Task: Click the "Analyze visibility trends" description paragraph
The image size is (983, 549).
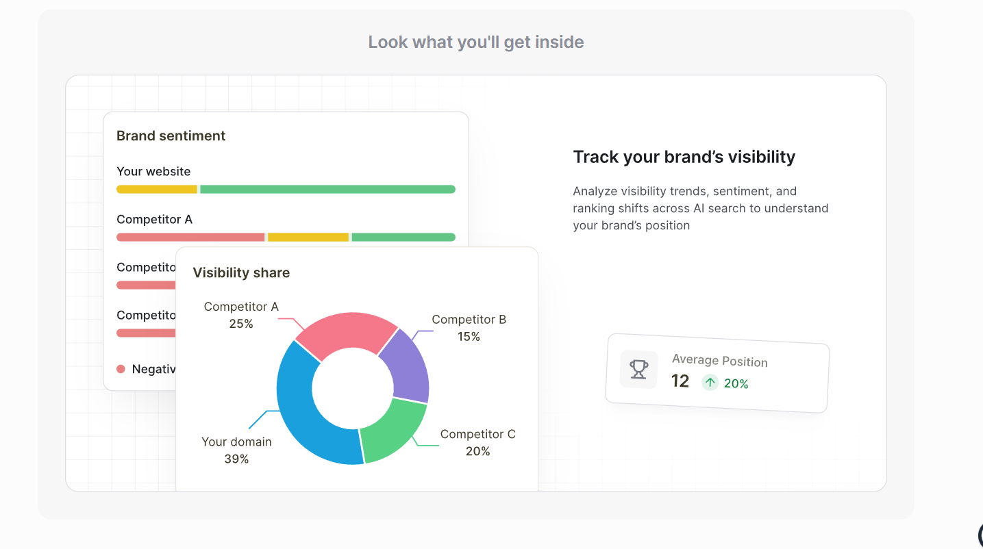Action: tap(701, 208)
